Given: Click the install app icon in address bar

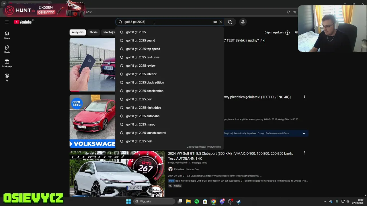Looking at the screenshot, I should click(288, 12).
